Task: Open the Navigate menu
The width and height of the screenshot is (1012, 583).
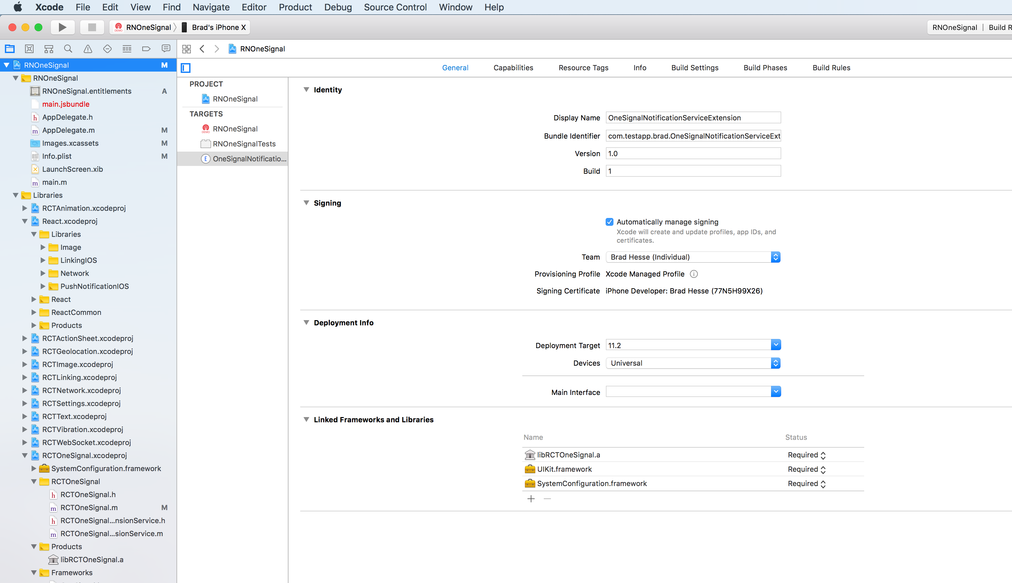Action: [x=211, y=7]
